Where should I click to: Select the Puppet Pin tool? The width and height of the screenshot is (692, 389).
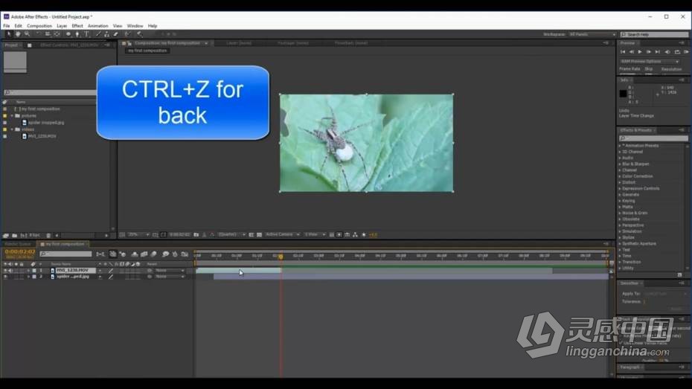tap(139, 34)
